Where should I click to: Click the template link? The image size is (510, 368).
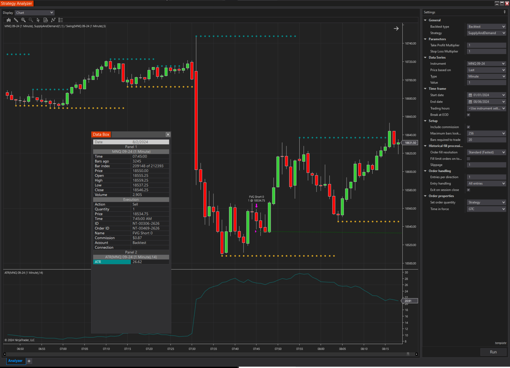click(x=500, y=343)
